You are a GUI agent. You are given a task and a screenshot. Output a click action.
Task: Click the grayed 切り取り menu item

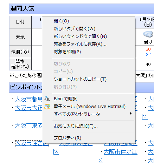(x=88, y=64)
